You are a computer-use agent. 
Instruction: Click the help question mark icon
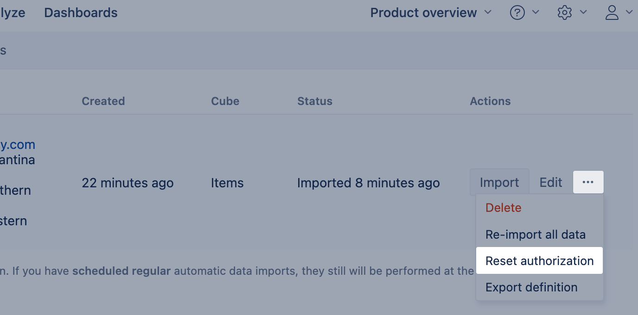(517, 12)
